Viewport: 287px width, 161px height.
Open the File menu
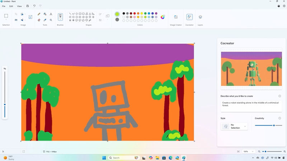[x=4, y=6]
